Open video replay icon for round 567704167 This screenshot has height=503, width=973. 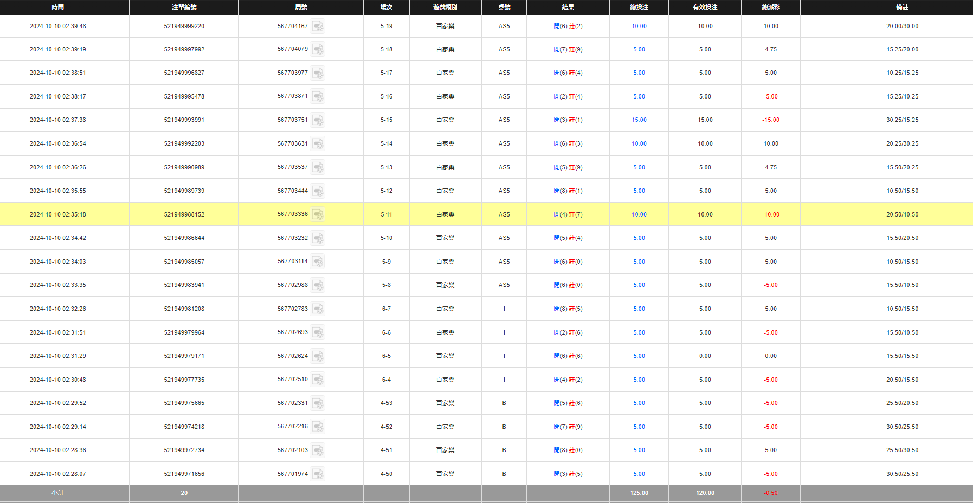(318, 27)
